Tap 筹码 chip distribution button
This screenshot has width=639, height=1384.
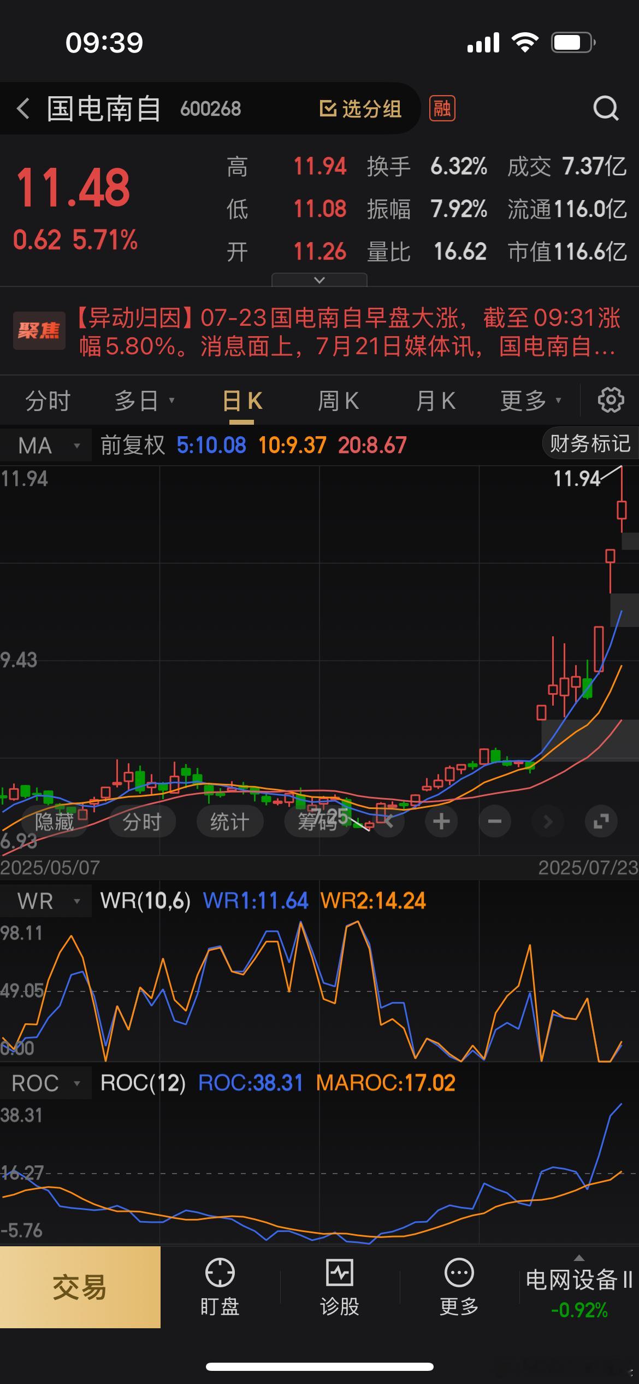[317, 821]
